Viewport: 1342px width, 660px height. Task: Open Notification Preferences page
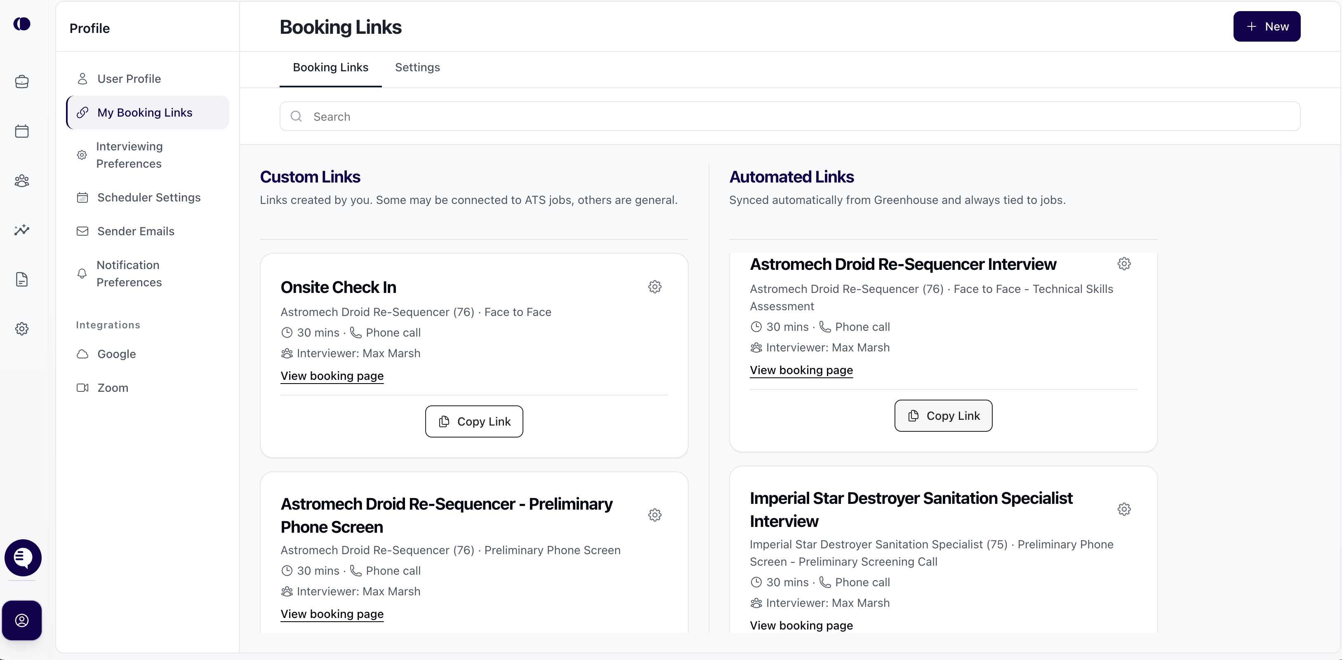147,273
